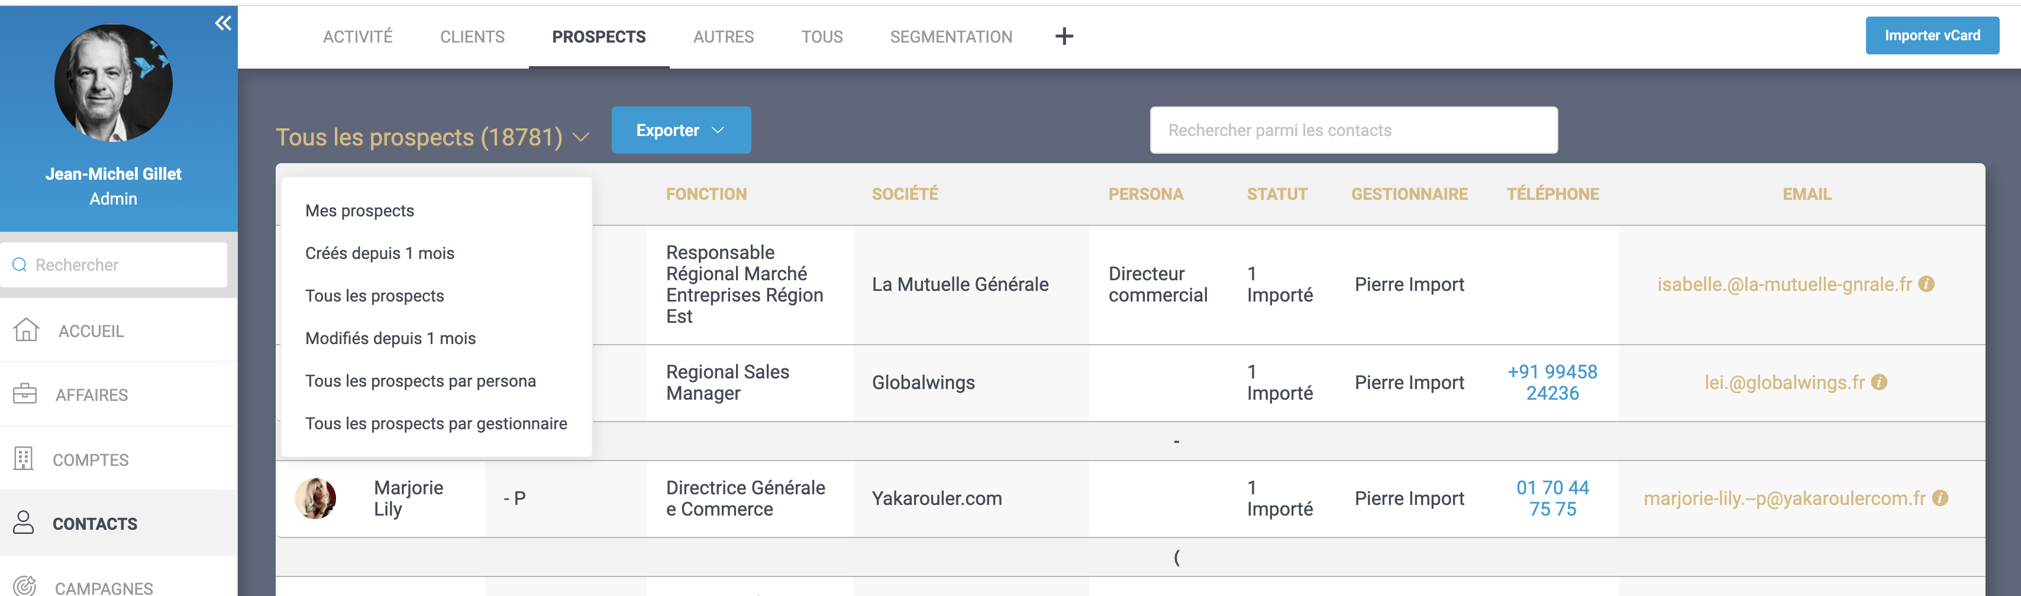Select Mes prospects from the list
Image resolution: width=2021 pixels, height=596 pixels.
[x=359, y=210]
